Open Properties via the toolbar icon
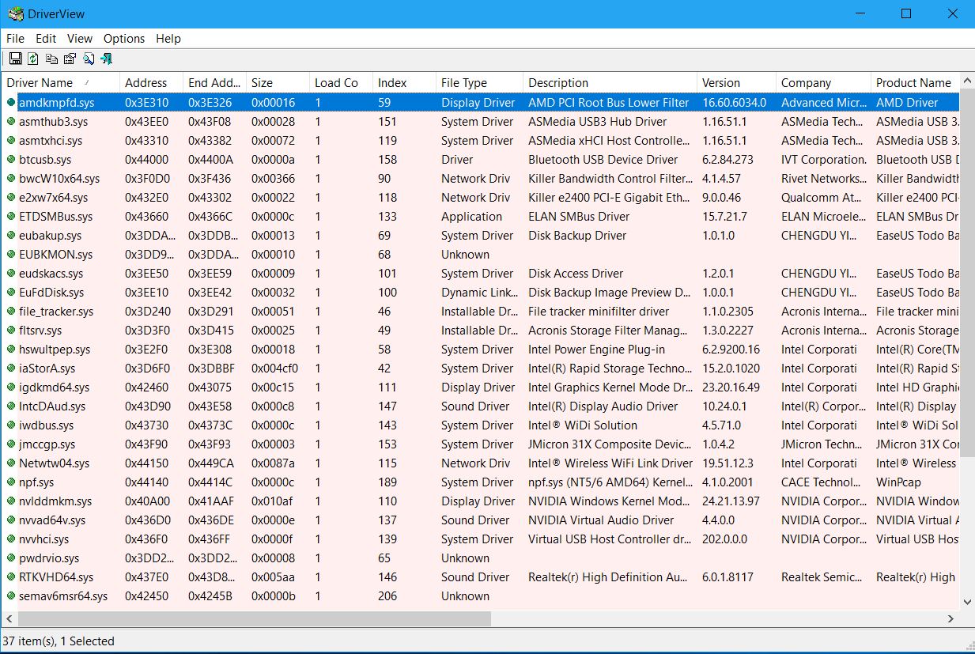 pos(70,59)
